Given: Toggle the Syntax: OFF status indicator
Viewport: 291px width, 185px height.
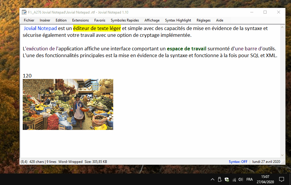Looking at the screenshot, I should coord(238,162).
